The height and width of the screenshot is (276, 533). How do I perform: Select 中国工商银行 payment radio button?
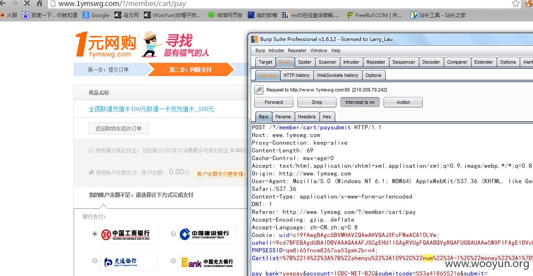click(x=95, y=234)
